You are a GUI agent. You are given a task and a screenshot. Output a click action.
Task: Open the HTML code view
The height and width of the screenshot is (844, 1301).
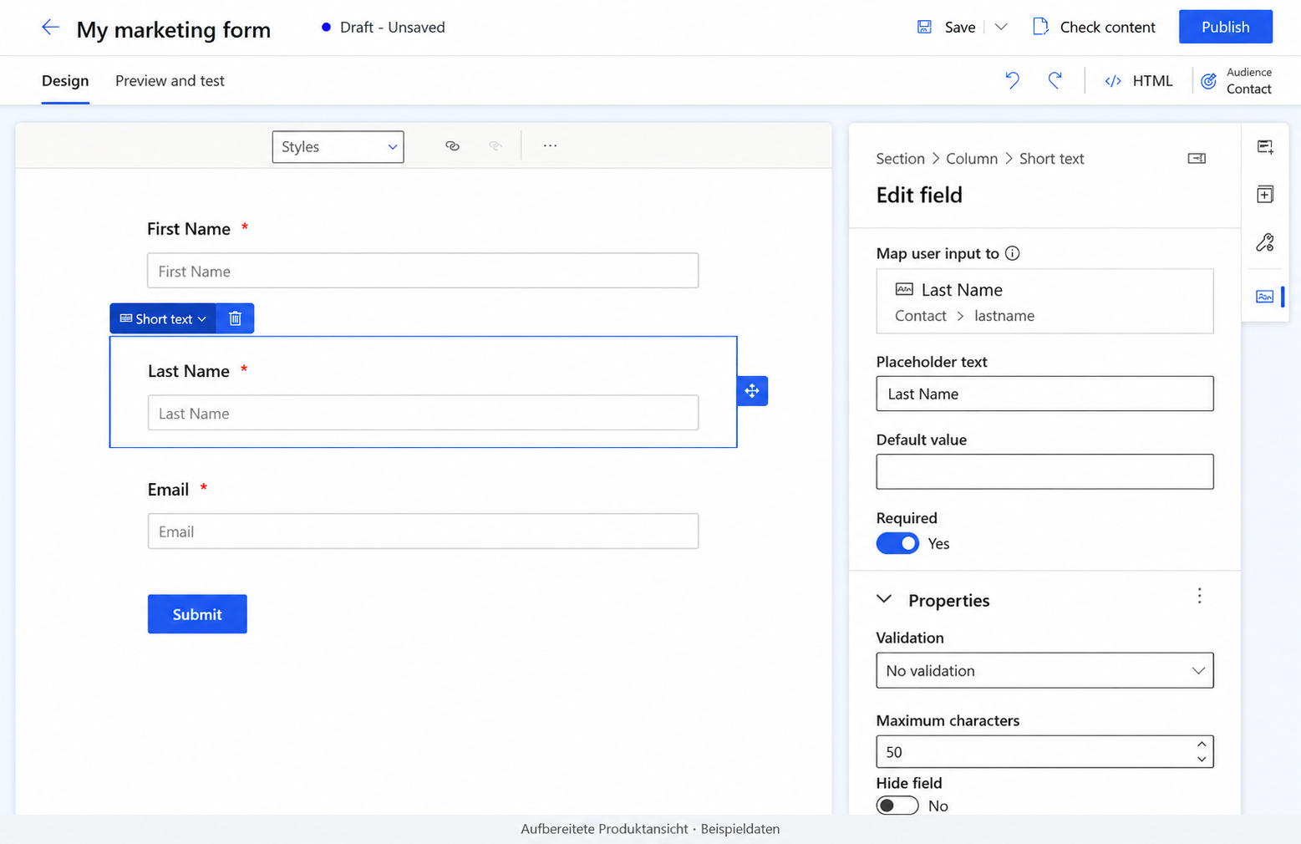click(x=1138, y=81)
